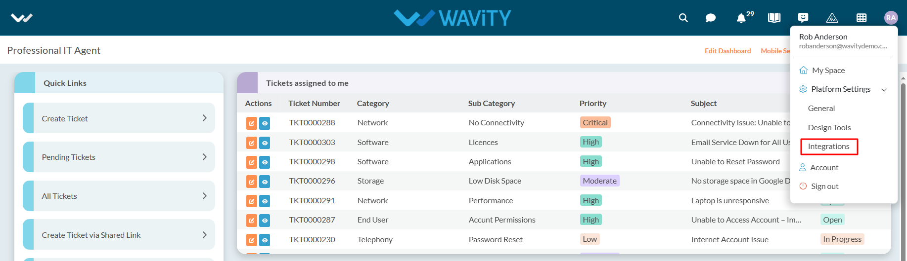The width and height of the screenshot is (907, 261).
Task: Open the search magnifier icon
Action: click(683, 18)
